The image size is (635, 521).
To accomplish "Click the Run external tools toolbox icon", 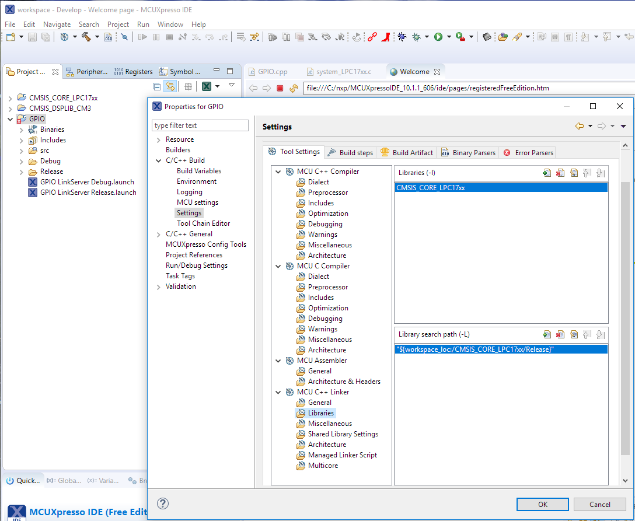I will pos(460,37).
